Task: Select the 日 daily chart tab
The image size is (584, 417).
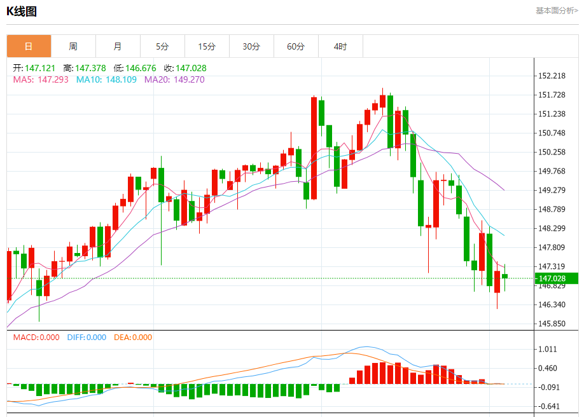Action: [x=29, y=46]
